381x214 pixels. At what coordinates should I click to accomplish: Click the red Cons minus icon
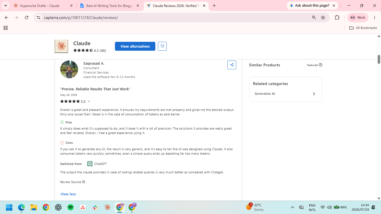(62, 143)
